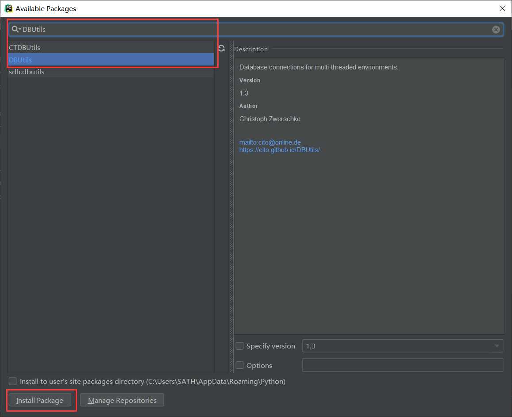Open the mailto:cito@online.de link
Screen dimensions: 512x417
[x=269, y=142]
